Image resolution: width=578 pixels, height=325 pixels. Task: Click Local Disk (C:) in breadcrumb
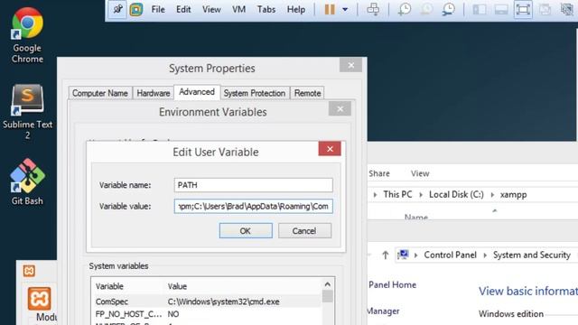coord(456,195)
